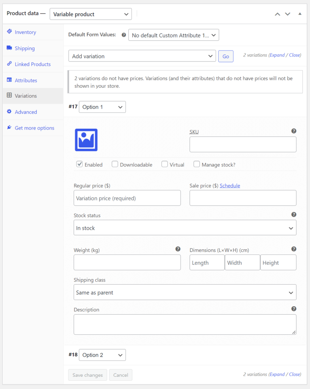The image size is (310, 389).
Task: Enable the Downloadable checkbox
Action: point(115,164)
